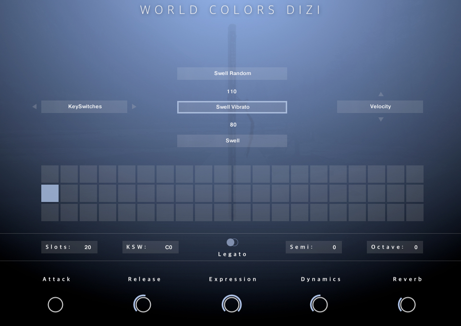The width and height of the screenshot is (461, 326).
Task: Click the Semi transpose value field
Action: [x=334, y=247]
